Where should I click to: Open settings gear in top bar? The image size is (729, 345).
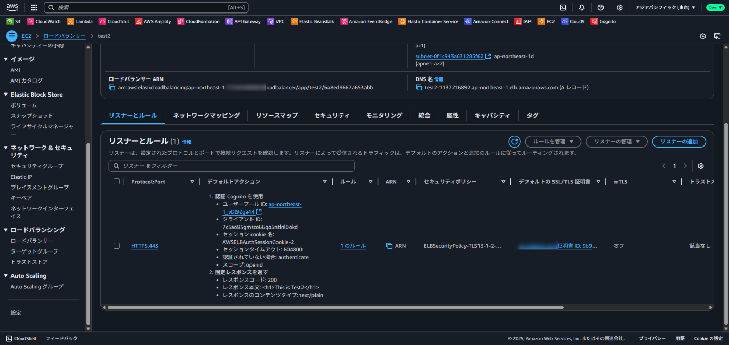619,7
